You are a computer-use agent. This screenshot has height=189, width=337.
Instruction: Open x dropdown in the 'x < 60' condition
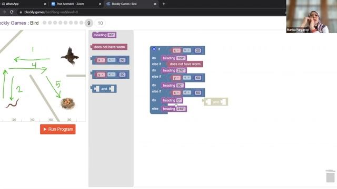pos(176,93)
